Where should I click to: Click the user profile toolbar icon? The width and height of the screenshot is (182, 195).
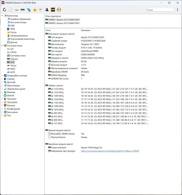tap(47, 10)
